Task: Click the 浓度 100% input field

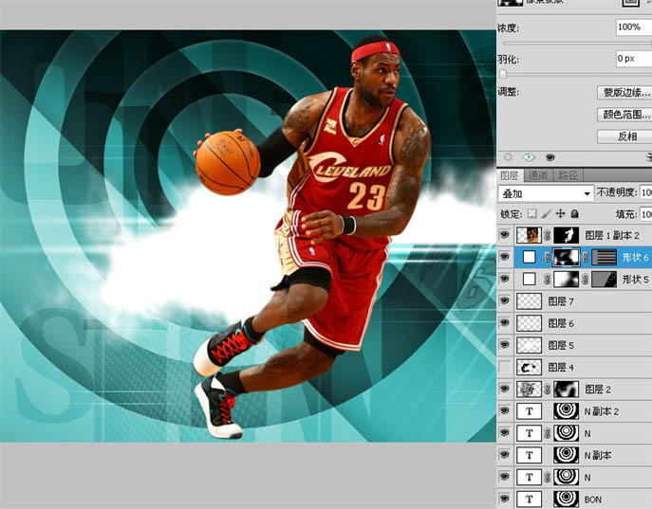Action: pos(634,27)
